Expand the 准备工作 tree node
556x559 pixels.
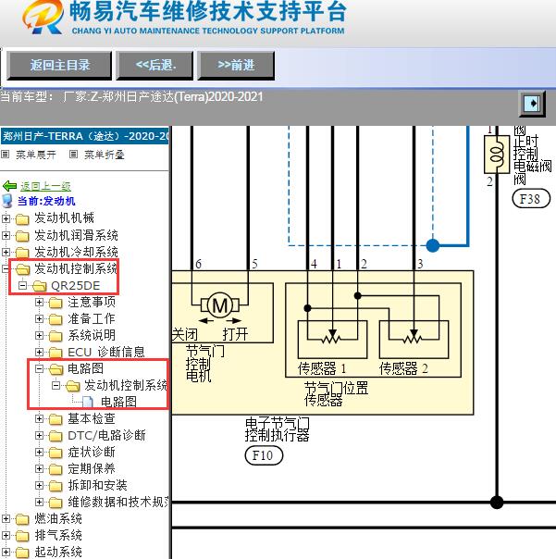click(x=39, y=318)
